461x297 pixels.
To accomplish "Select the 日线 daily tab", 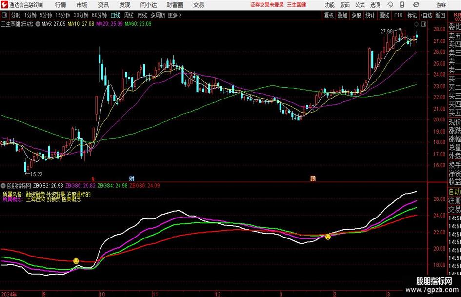I will pos(115,15).
